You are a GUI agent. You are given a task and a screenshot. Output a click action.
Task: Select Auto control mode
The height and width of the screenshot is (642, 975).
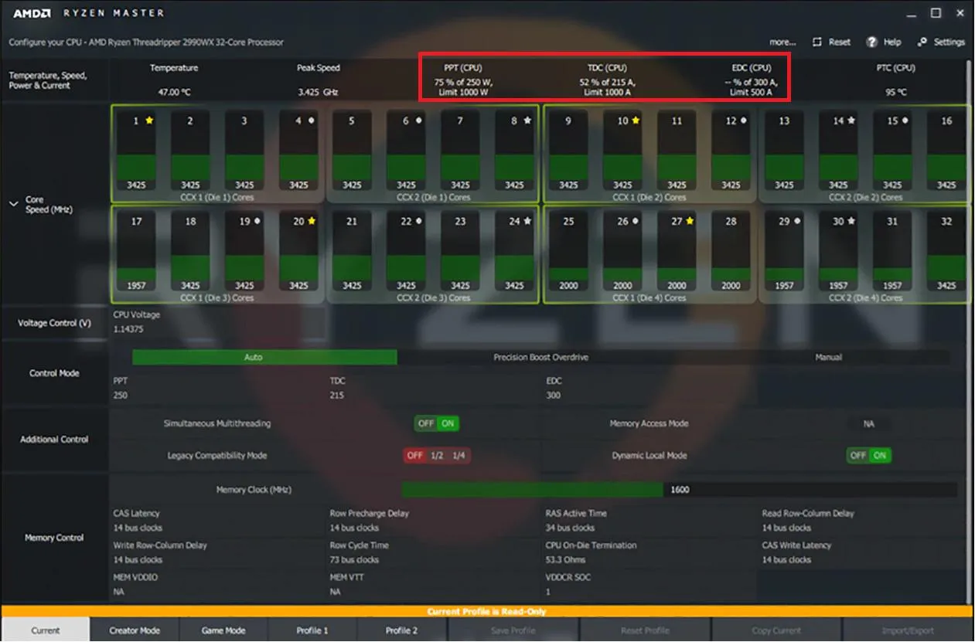tap(264, 358)
